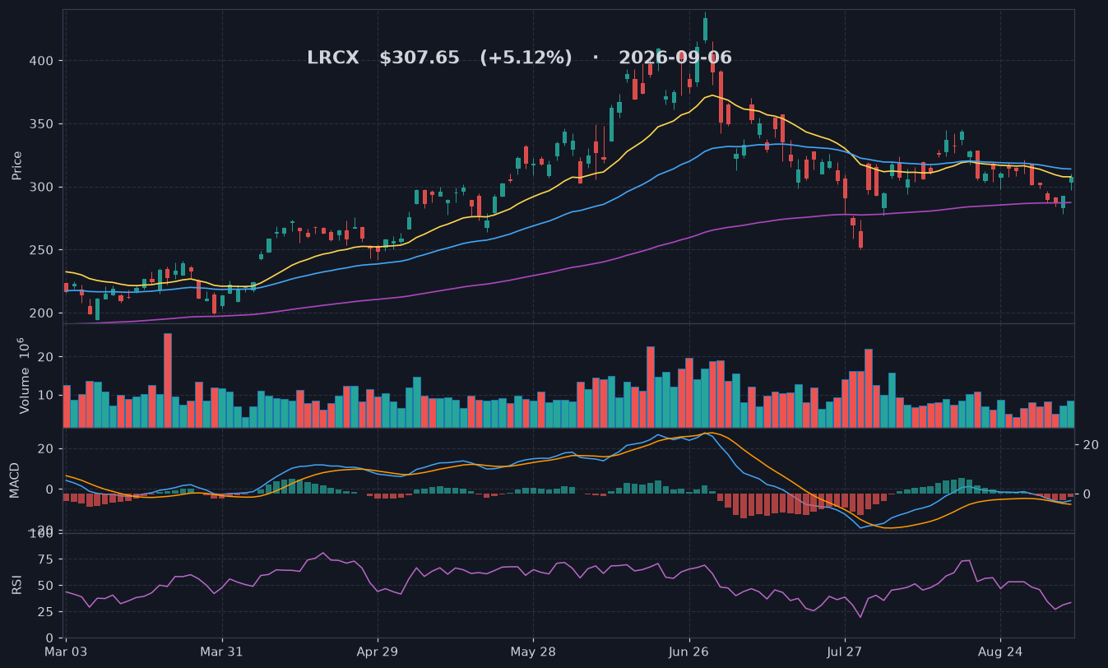This screenshot has width=1108, height=668.
Task: Click the 250 price axis tick
Action: pos(43,250)
